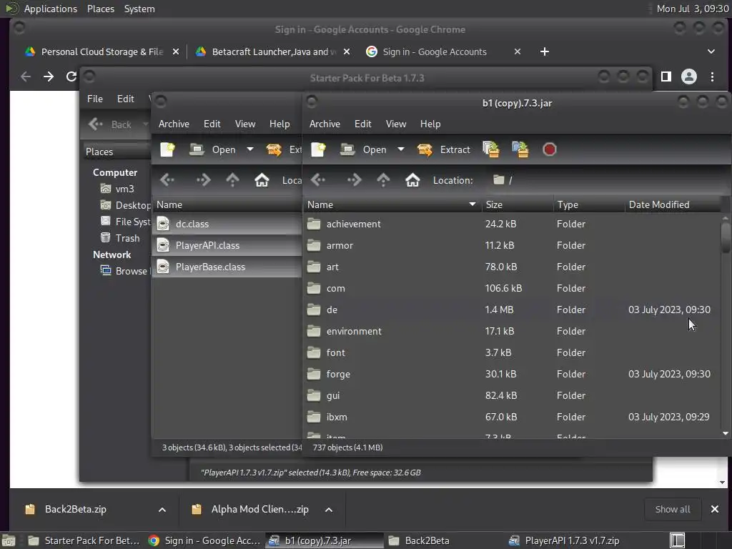The width and height of the screenshot is (732, 549).
Task: Select the ibxm folder
Action: pos(512,417)
